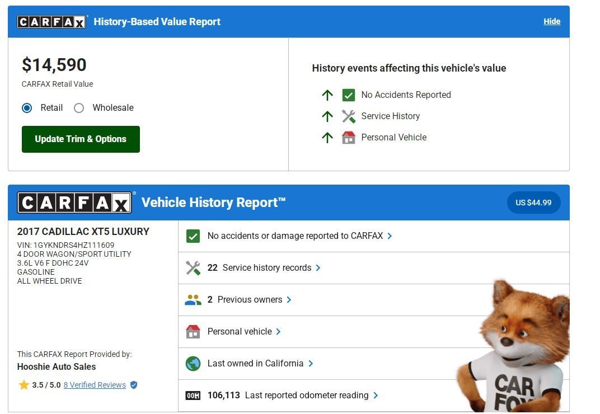Select the Wholesale radio button
This screenshot has width=600, height=414.
click(x=79, y=108)
